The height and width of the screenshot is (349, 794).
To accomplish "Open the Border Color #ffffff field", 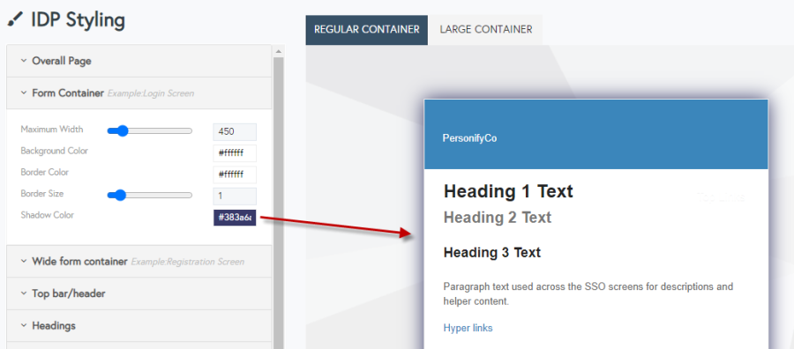I will tap(235, 174).
